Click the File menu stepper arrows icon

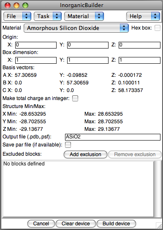[27, 16]
